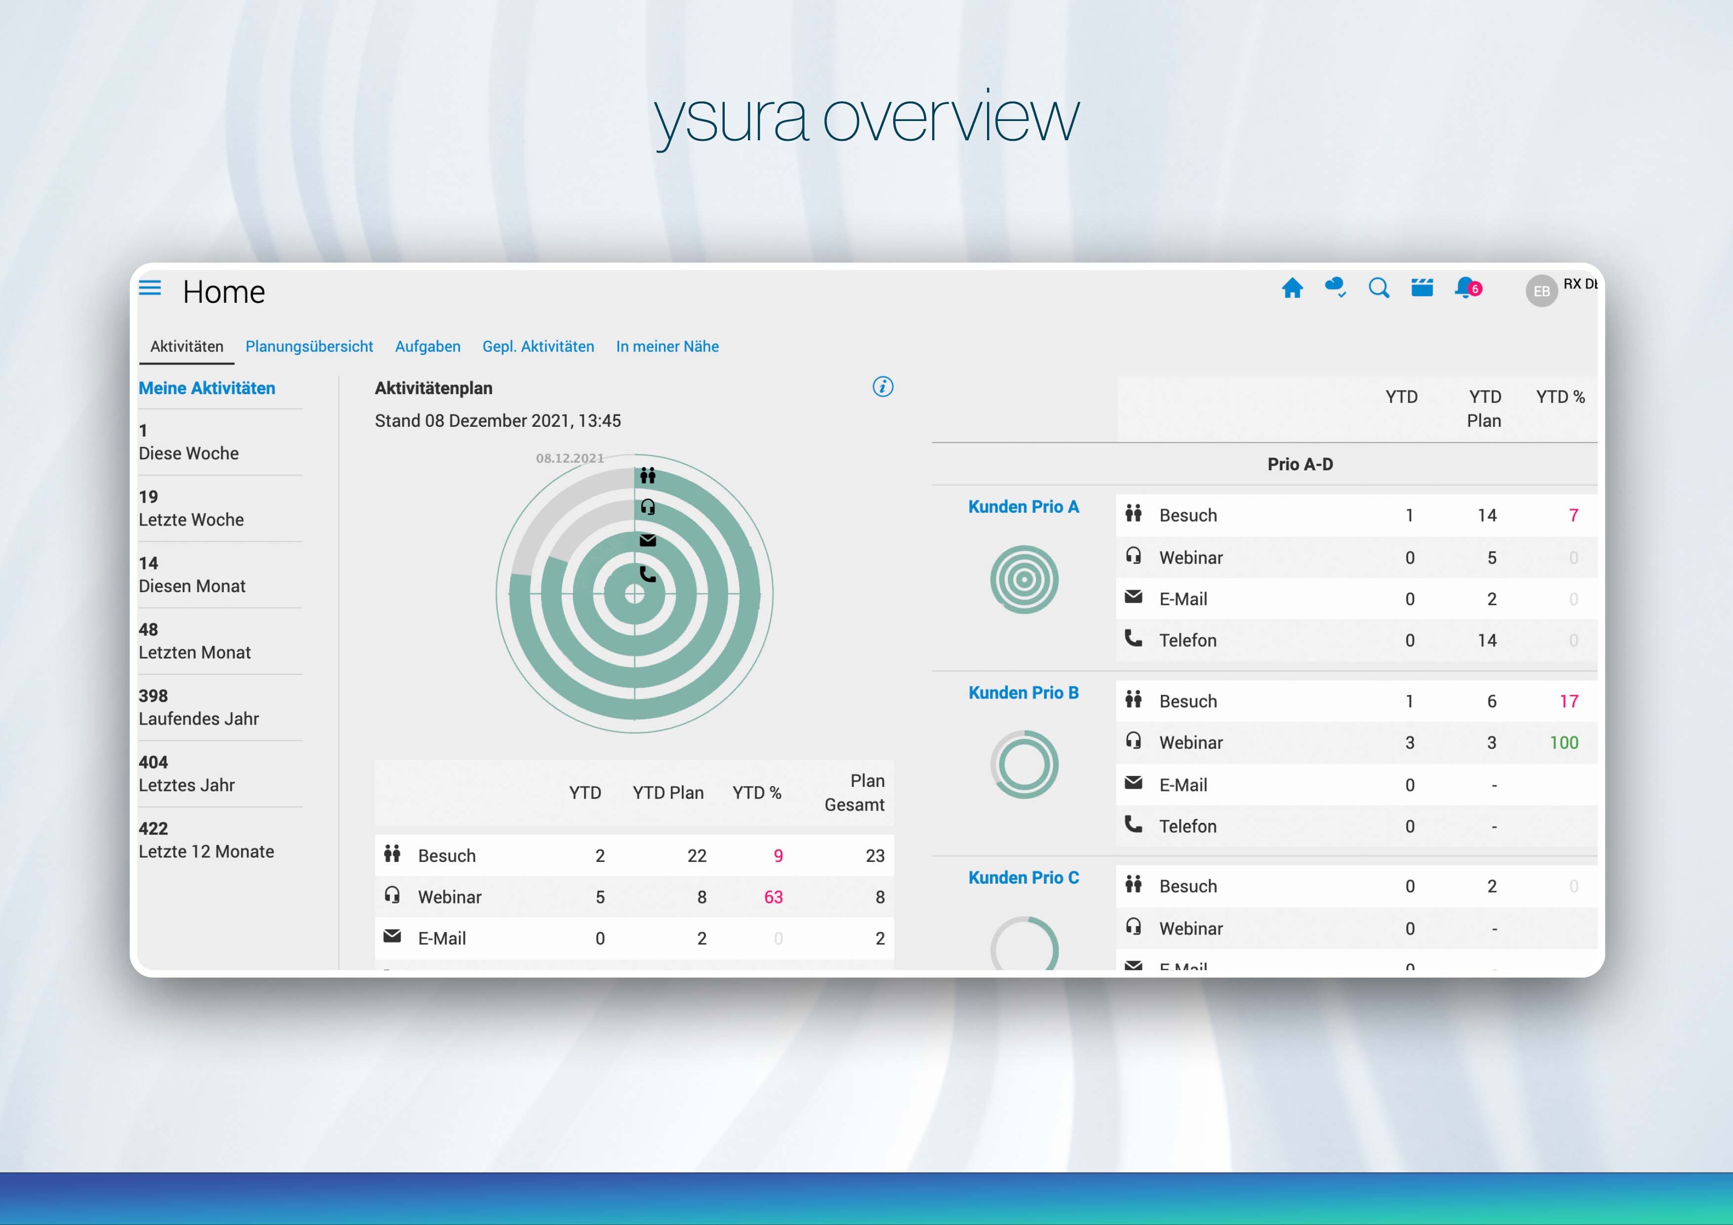Click the Home icon in the toolbar

point(1292,288)
